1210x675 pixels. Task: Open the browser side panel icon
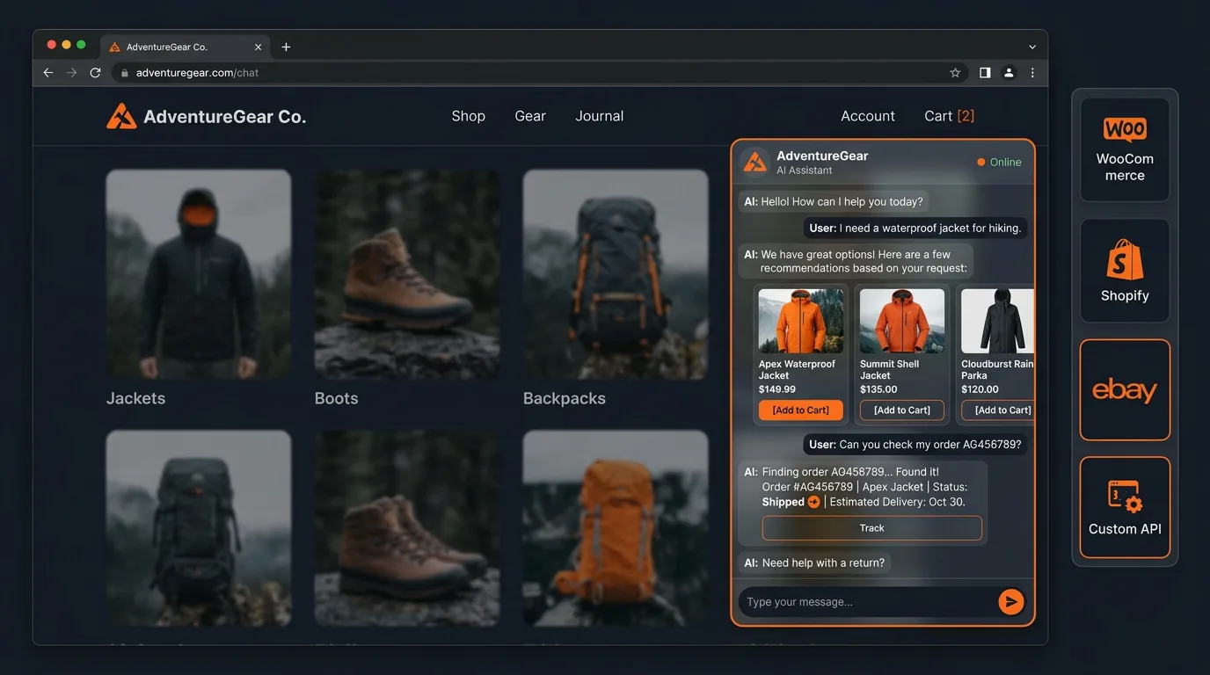point(985,72)
